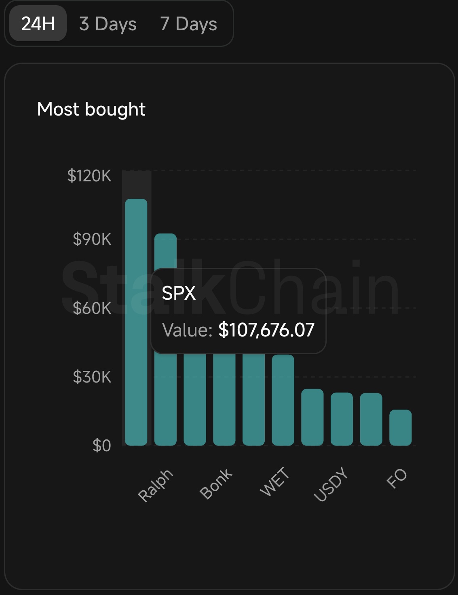Click the FO x-axis label

[397, 478]
